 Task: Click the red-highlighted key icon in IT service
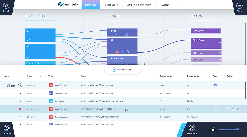tap(117, 52)
